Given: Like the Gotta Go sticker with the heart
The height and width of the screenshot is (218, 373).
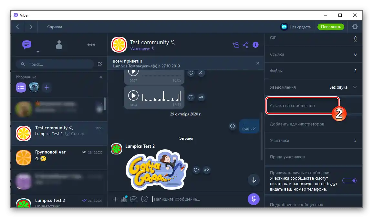Looking at the screenshot, I should [196, 170].
